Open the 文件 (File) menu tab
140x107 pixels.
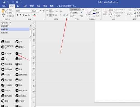click(x=4, y=6)
